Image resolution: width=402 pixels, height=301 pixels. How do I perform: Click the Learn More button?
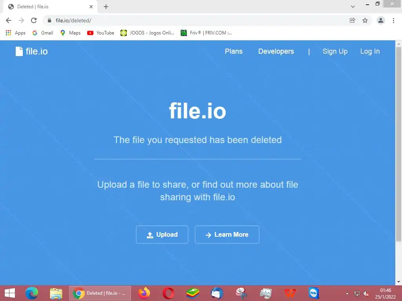(227, 234)
